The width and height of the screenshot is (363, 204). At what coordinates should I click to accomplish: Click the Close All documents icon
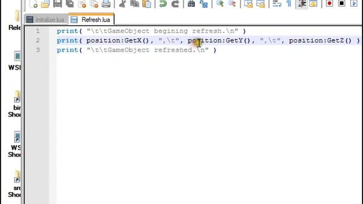coord(94,4)
